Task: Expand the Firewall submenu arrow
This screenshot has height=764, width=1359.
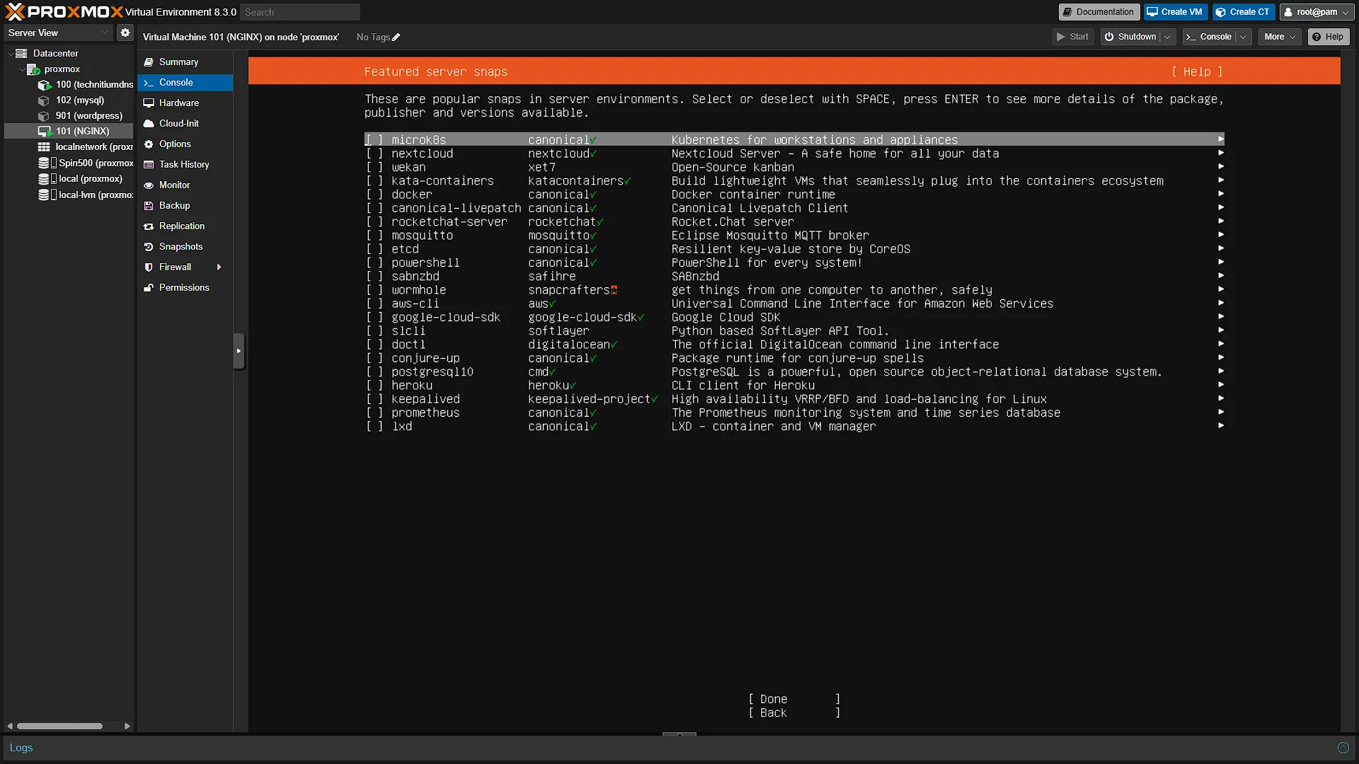Action: point(219,267)
